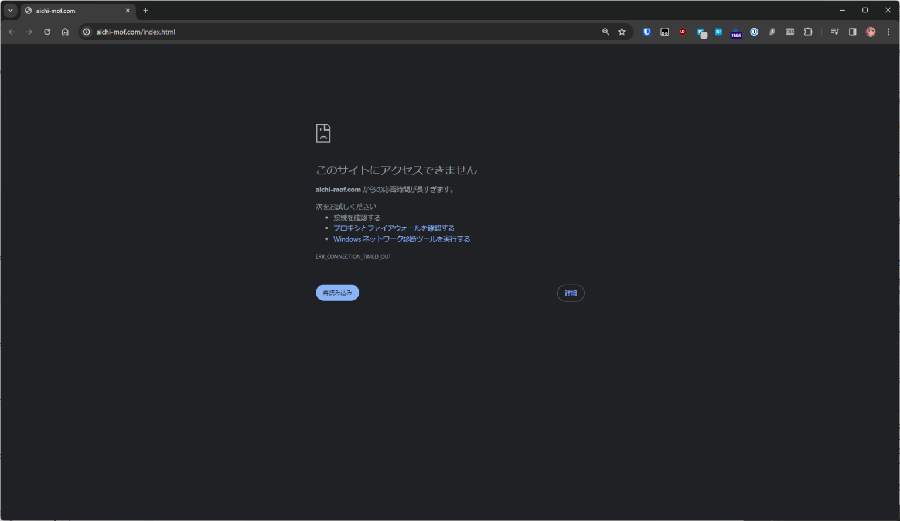Screen dimensions: 900x521
Task: Open a new tab with the plus button
Action: click(145, 10)
